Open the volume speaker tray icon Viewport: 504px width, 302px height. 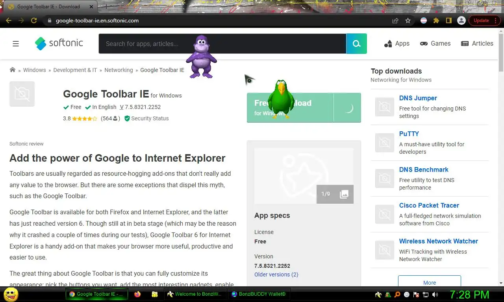(435, 295)
